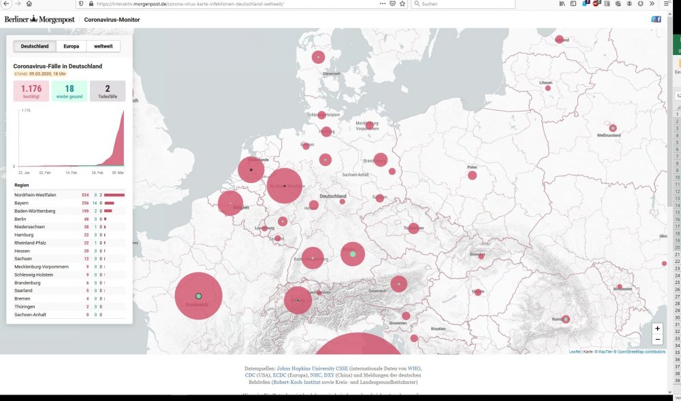Screen dimensions: 681x401
Task: Select Mecklenburg-Vorpommern row in region list
Action: click(69, 267)
